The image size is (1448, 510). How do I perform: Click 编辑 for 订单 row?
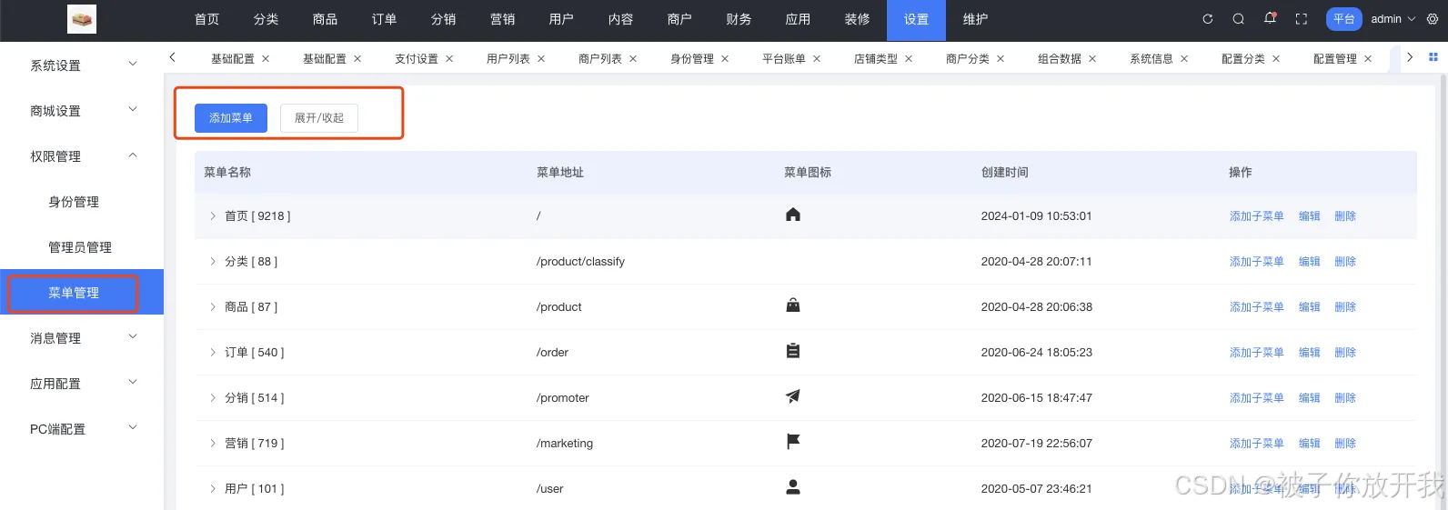(1309, 353)
